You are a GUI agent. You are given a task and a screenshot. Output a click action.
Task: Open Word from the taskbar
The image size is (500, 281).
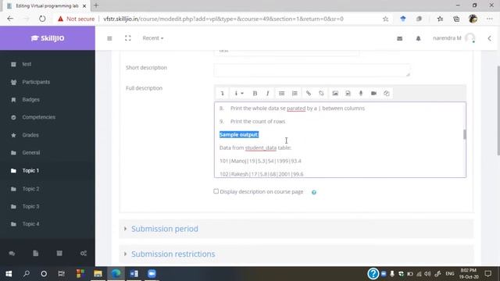pos(134,274)
